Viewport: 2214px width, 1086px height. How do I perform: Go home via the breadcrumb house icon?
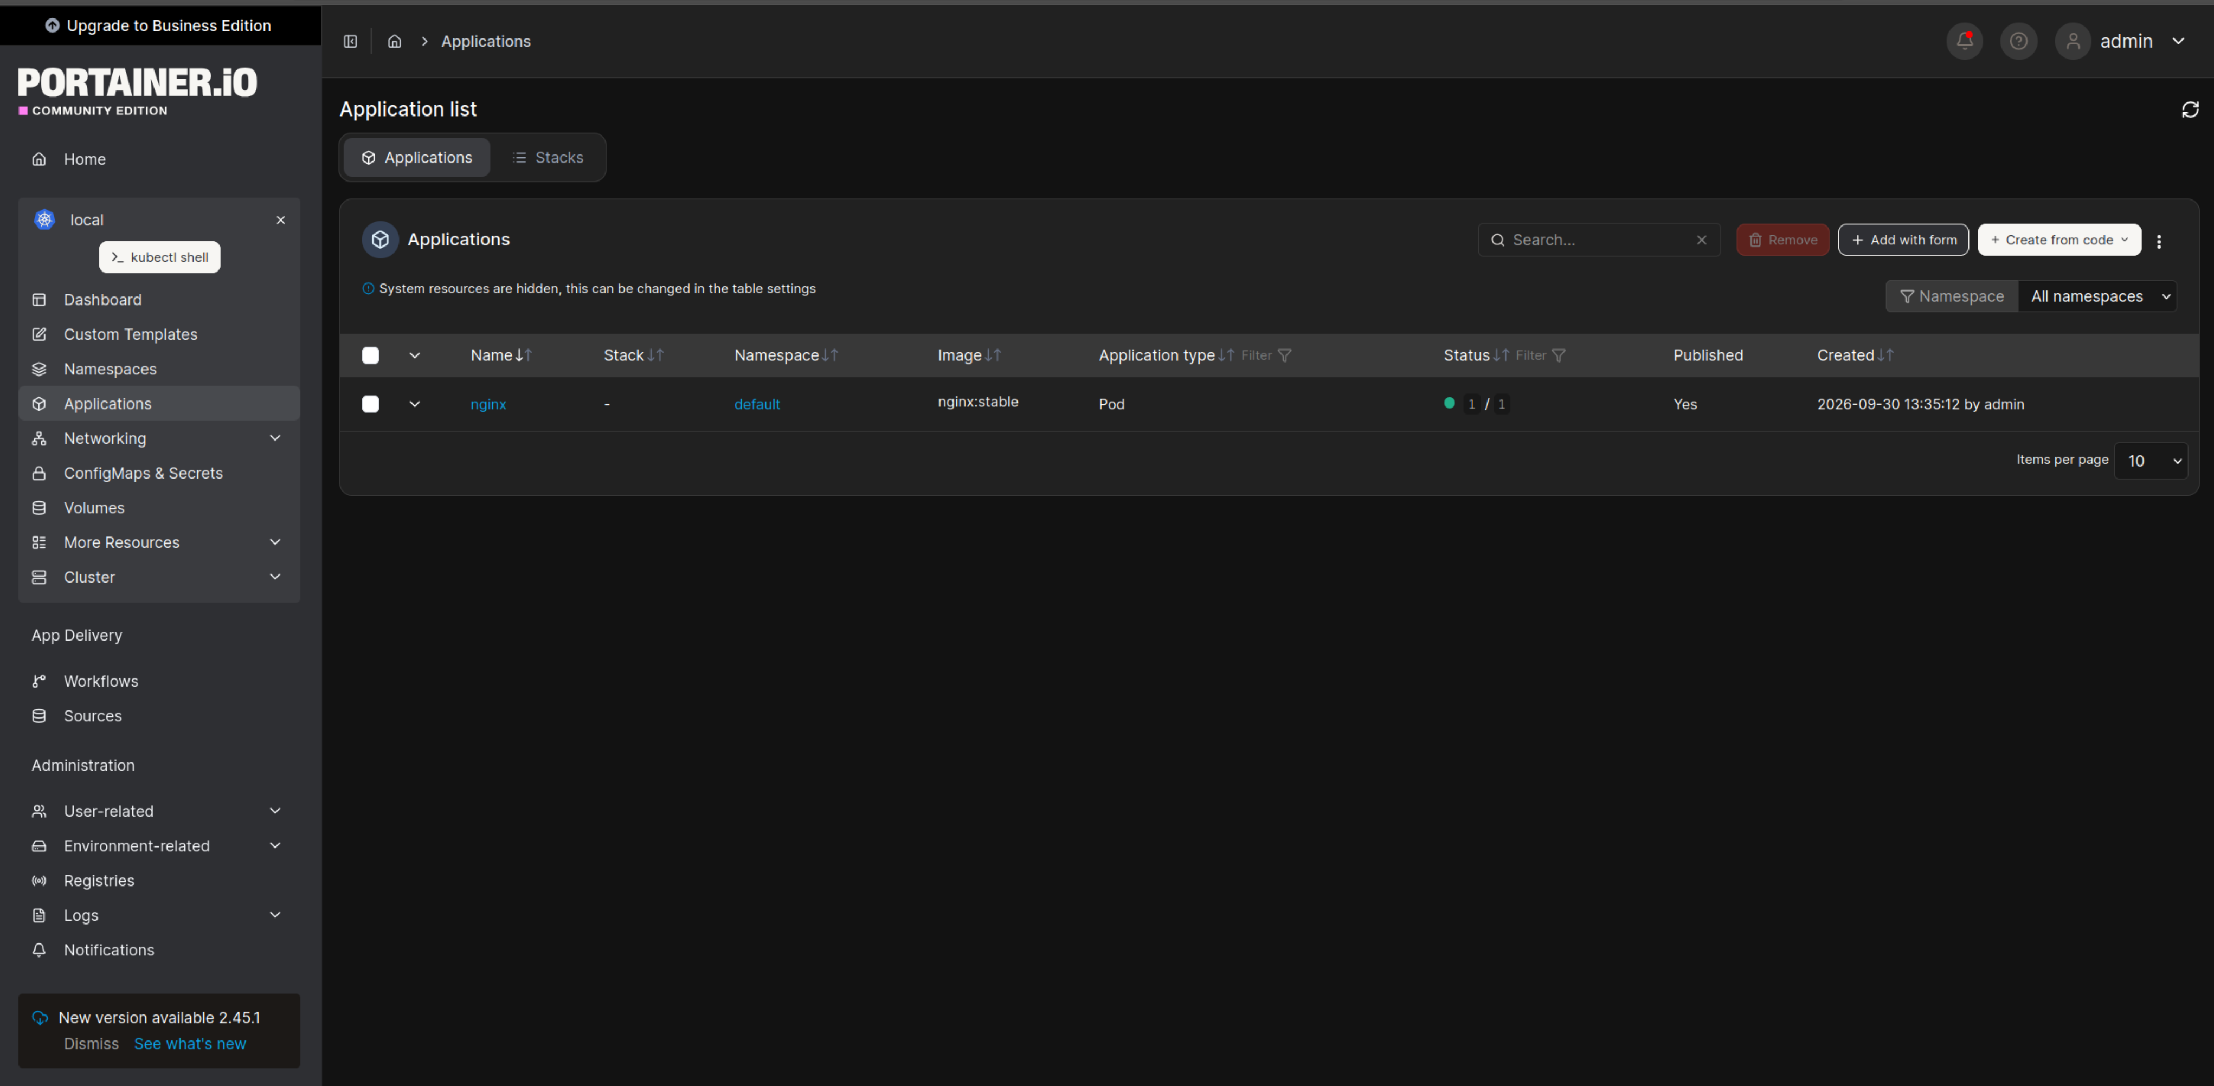click(395, 41)
